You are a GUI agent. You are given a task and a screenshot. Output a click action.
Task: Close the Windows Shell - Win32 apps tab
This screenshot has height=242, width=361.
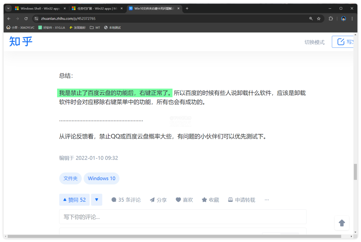[x=65, y=8]
